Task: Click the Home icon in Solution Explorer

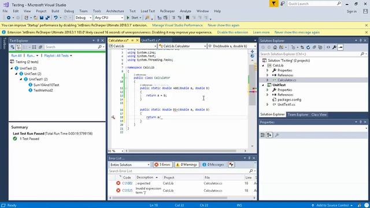Action: point(275,47)
